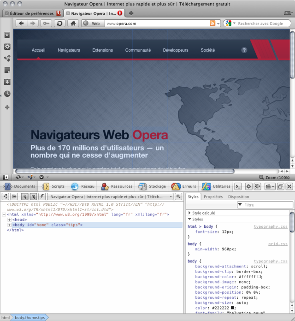Toggle select element by clicking button

(x=25, y=196)
